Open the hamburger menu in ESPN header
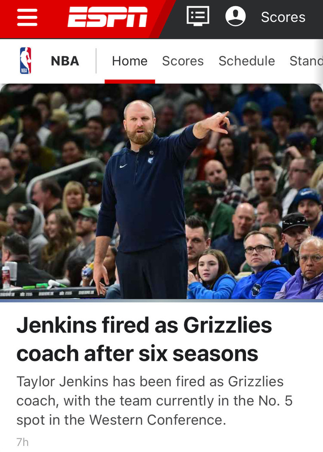 27,17
